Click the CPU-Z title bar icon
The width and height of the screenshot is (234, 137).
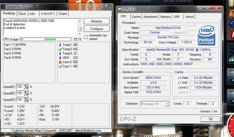click(120, 9)
